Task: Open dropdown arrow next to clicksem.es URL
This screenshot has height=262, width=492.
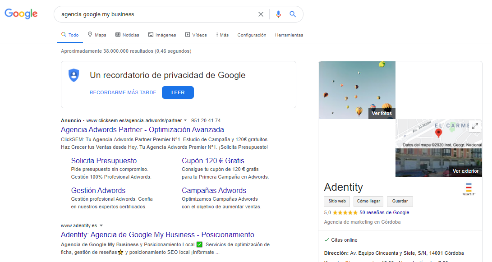Action: (x=185, y=120)
